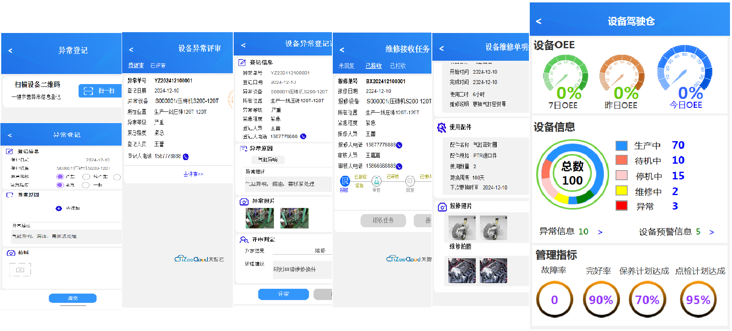The width and height of the screenshot is (732, 331).
Task: Click the 审核 stamp step icon
Action: [x=376, y=181]
